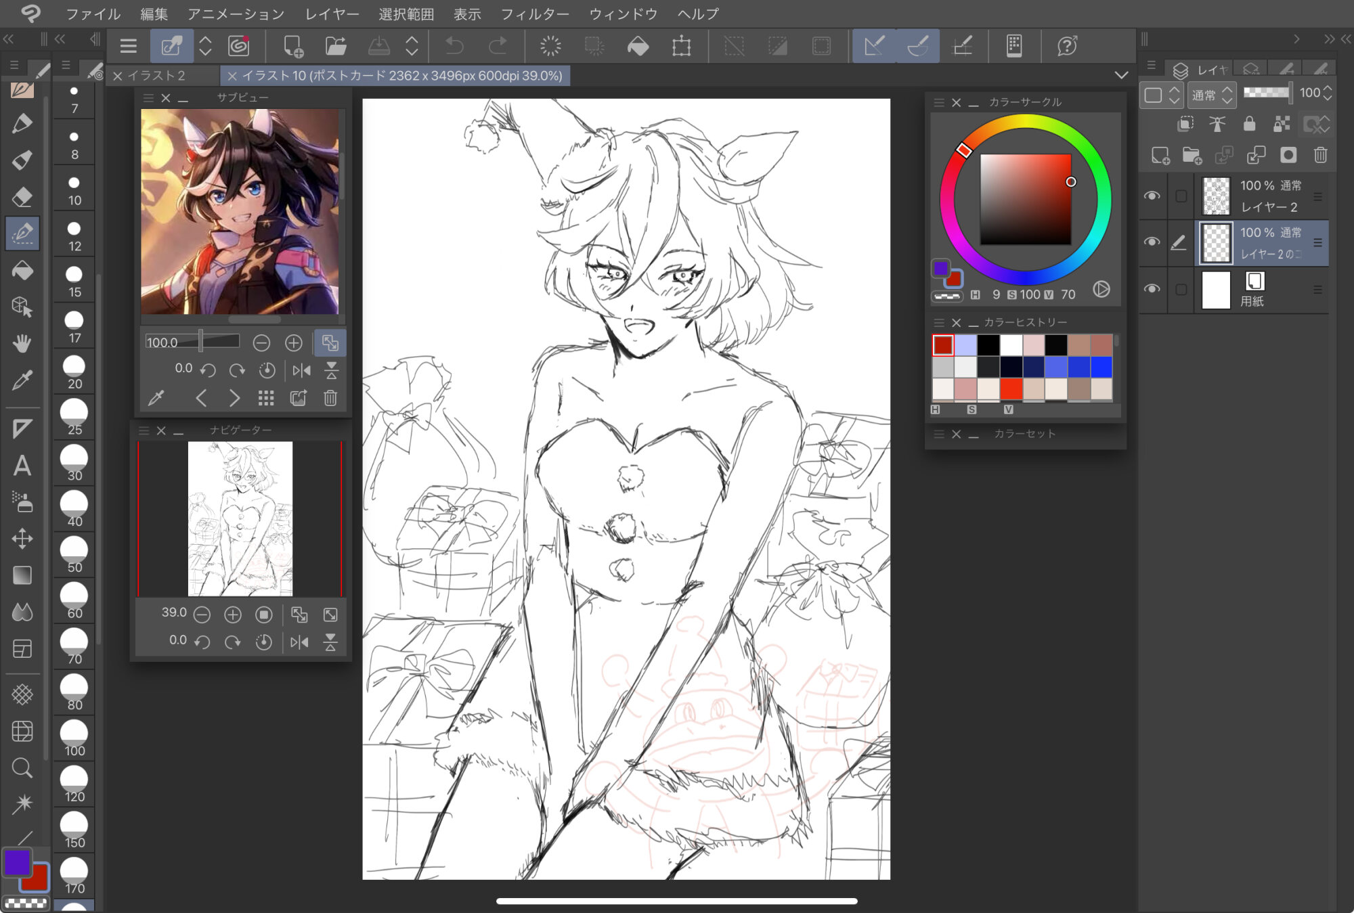Click the New raster layer icon
This screenshot has width=1354, height=913.
click(x=1160, y=156)
